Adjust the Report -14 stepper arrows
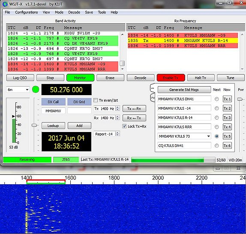 tap(117, 134)
